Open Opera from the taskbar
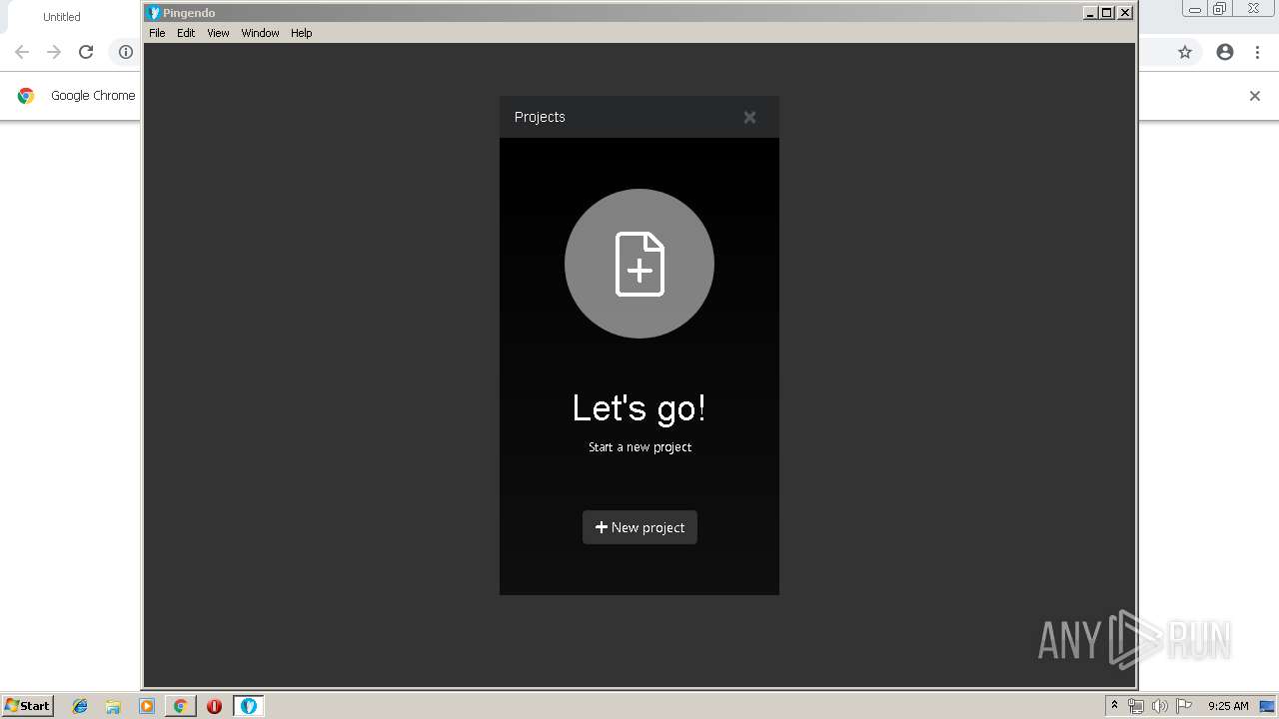This screenshot has width=1279, height=719. [214, 706]
